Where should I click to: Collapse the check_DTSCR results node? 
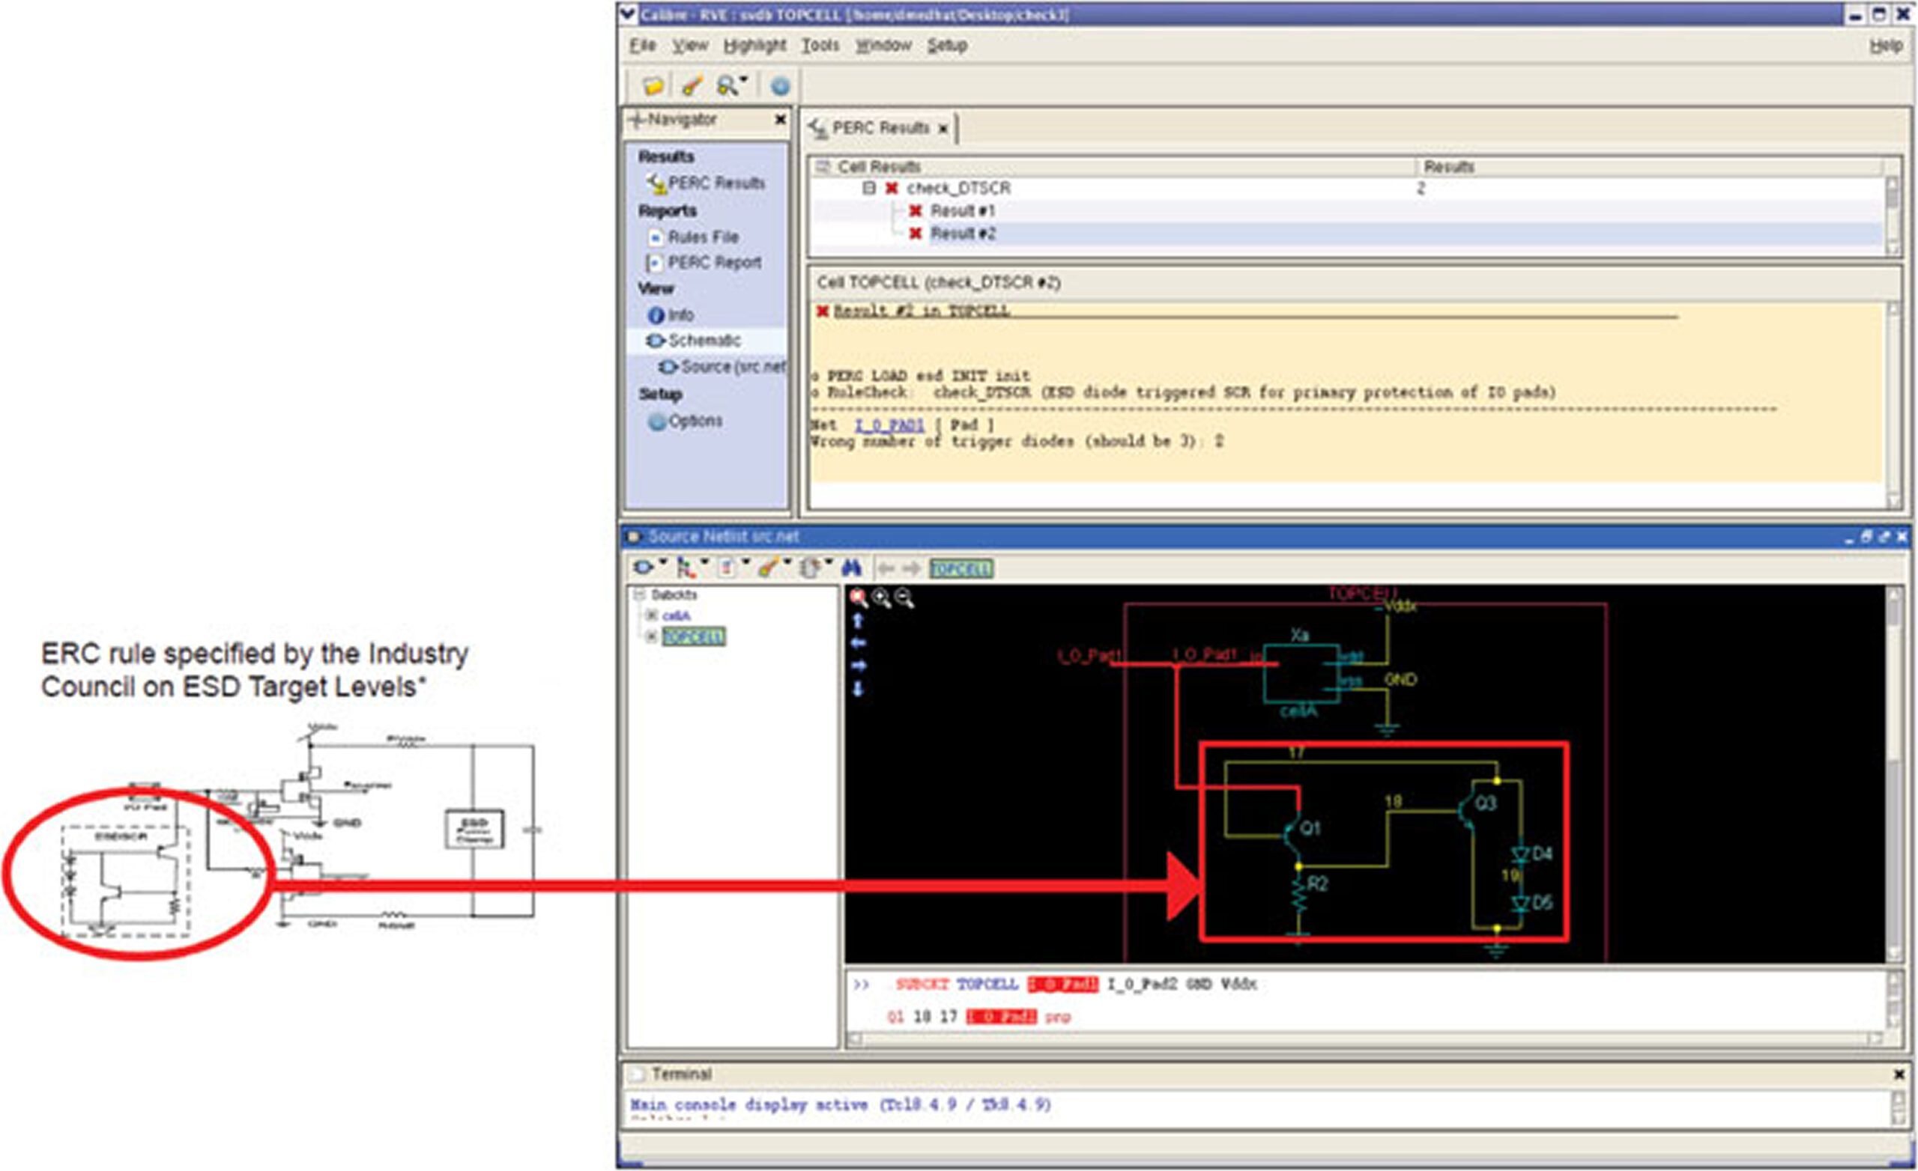coord(868,187)
